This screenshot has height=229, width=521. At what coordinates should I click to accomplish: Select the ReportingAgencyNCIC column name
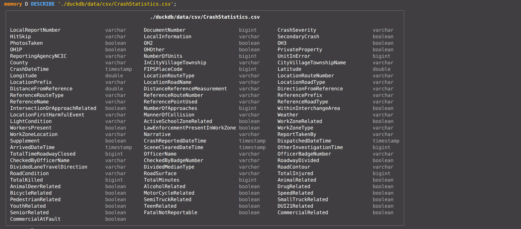[x=38, y=56]
